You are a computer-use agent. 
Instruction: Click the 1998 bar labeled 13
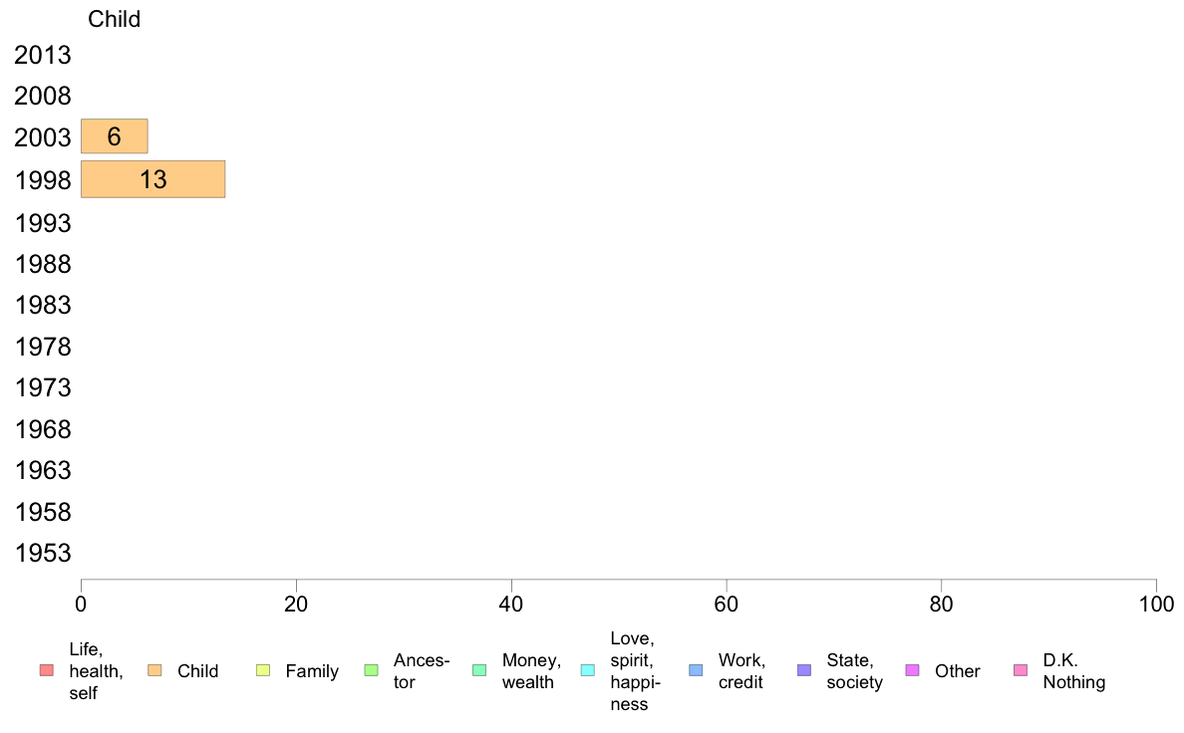tap(153, 179)
